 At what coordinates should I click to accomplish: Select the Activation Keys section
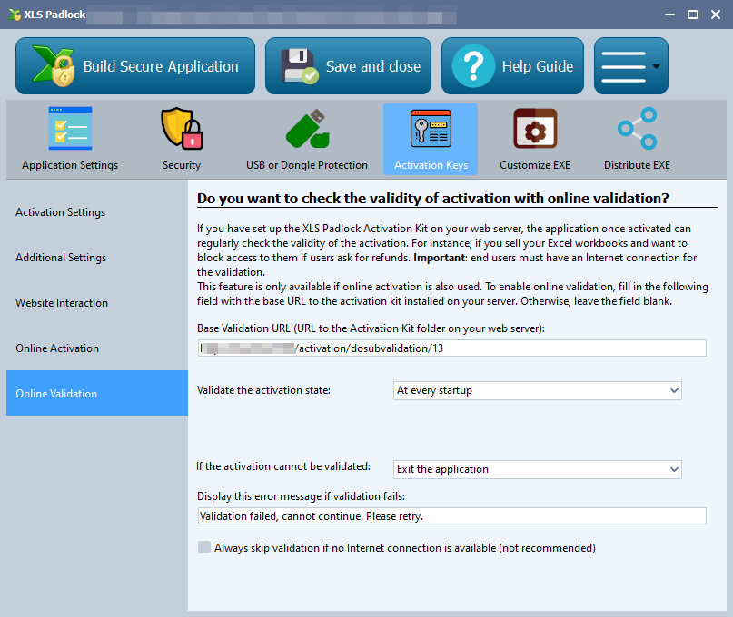point(431,139)
